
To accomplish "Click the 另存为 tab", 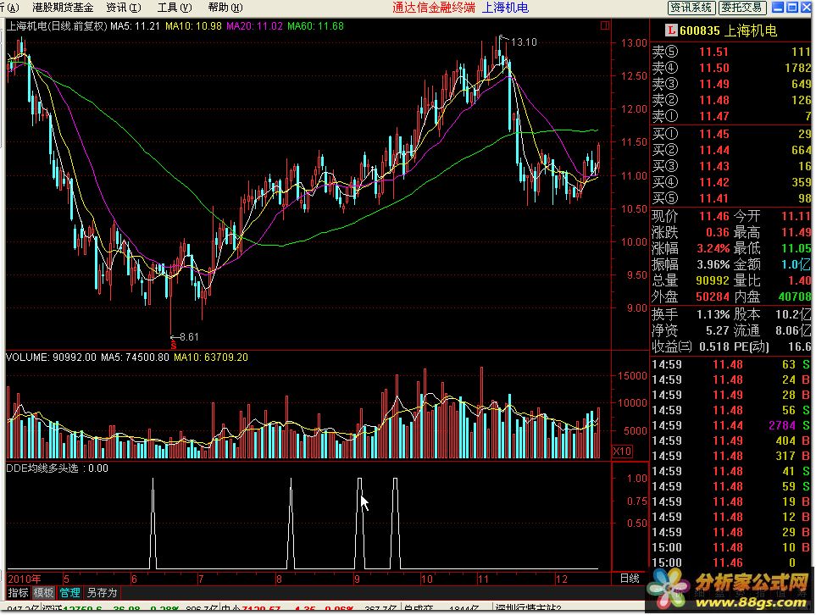I will 102,593.
